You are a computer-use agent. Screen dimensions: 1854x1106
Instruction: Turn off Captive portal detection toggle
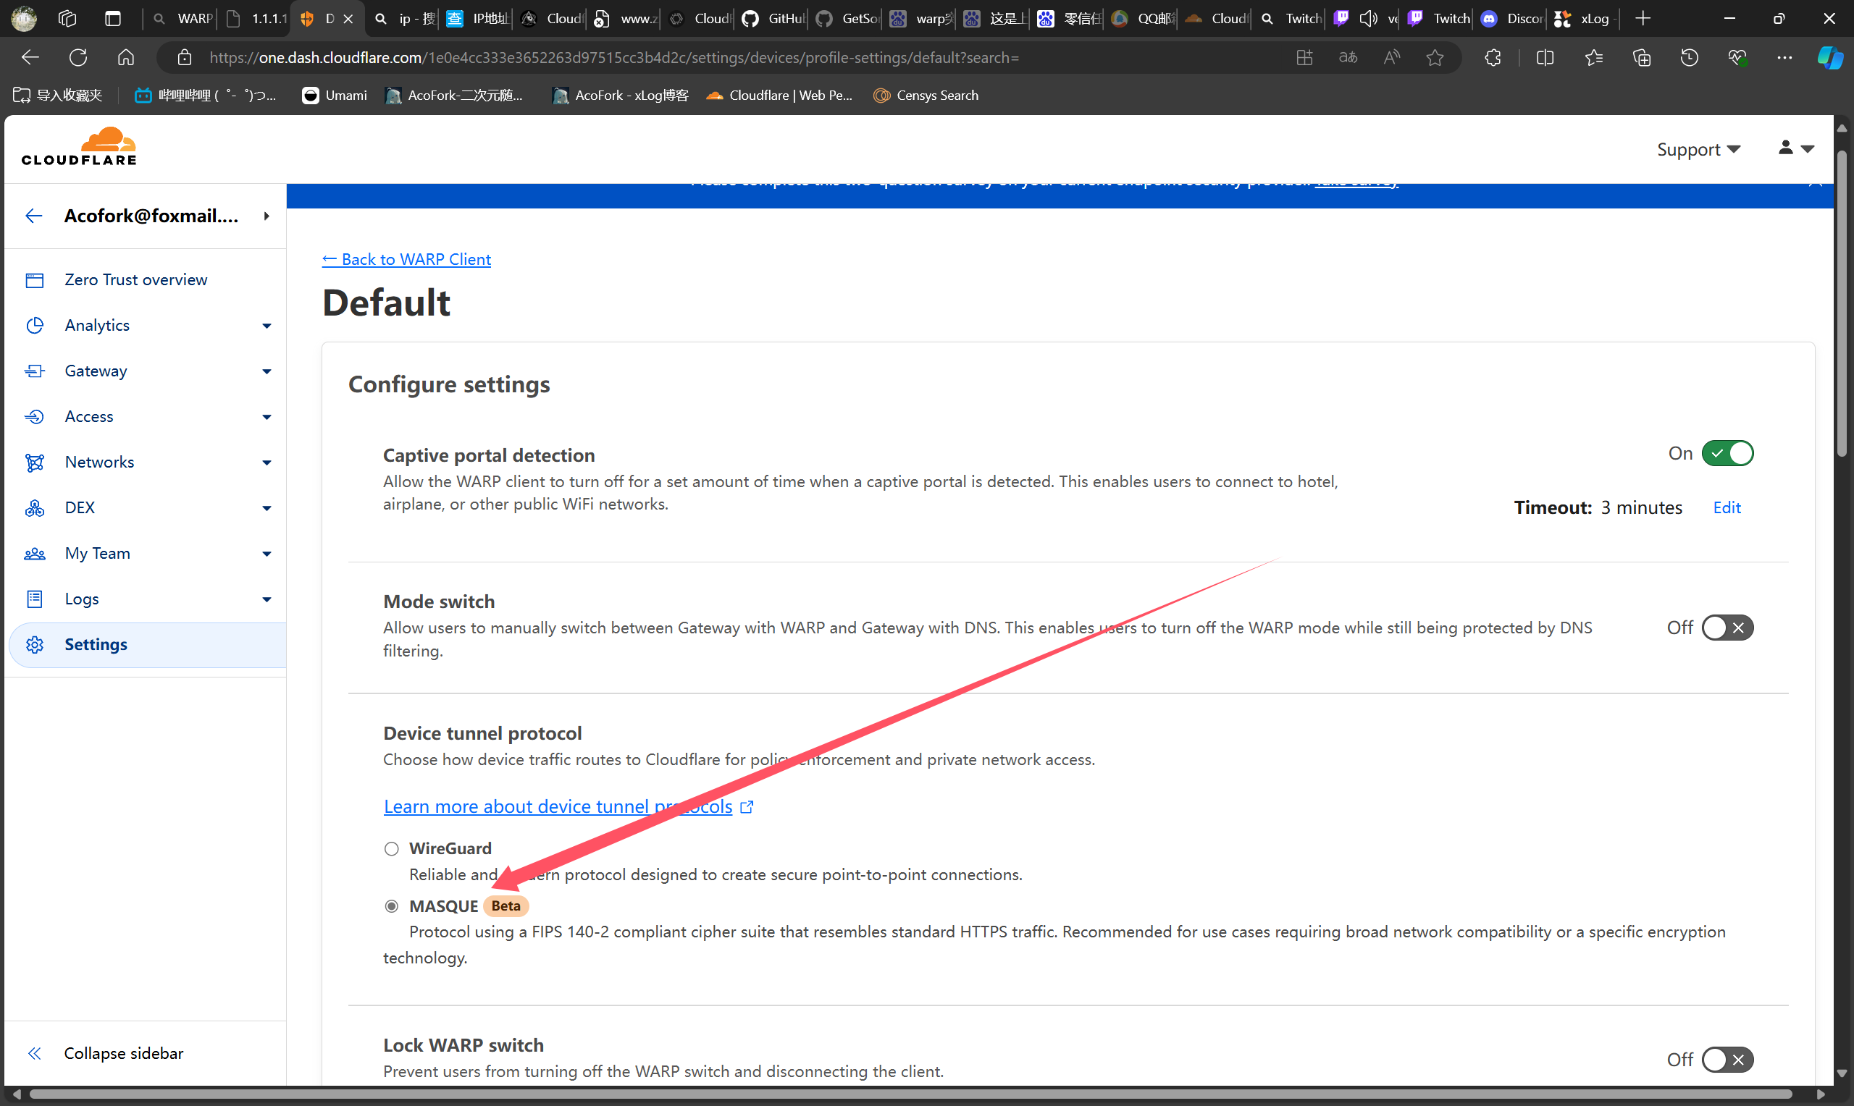coord(1728,454)
